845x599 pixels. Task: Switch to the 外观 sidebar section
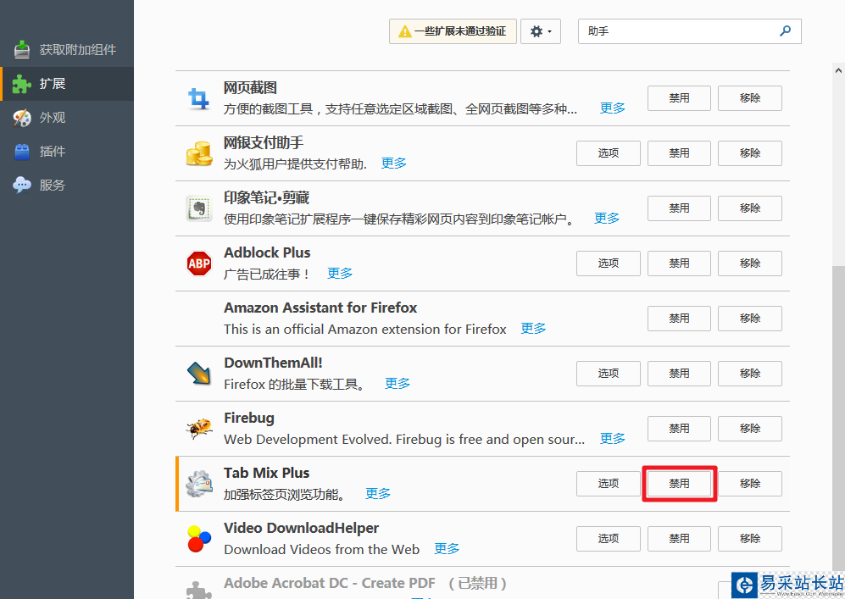[x=67, y=118]
